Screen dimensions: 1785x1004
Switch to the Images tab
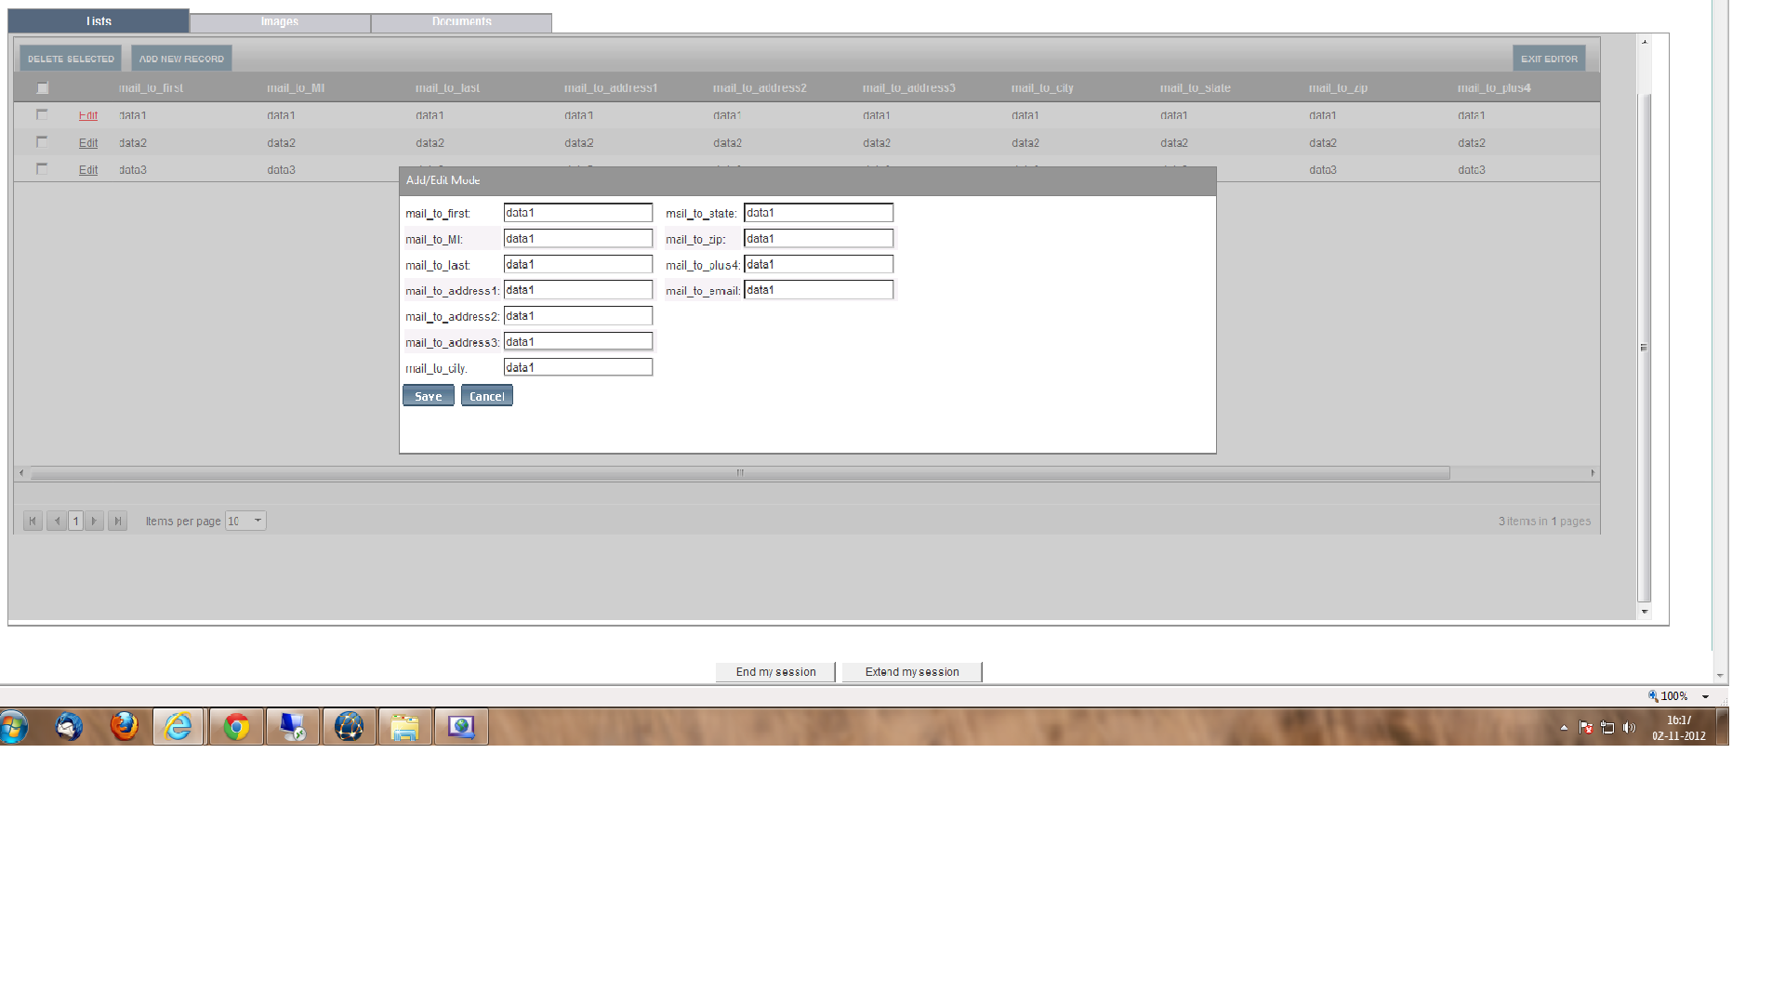[x=280, y=22]
